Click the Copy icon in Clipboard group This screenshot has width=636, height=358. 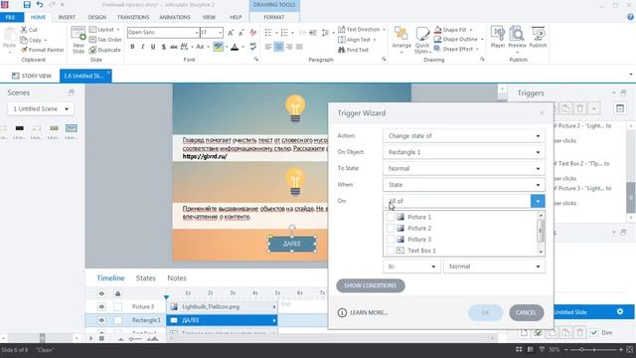pos(24,40)
